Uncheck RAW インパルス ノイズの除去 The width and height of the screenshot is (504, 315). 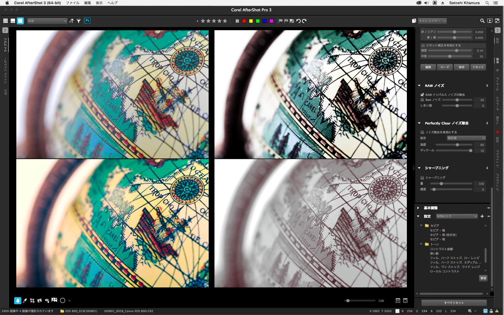coord(422,95)
